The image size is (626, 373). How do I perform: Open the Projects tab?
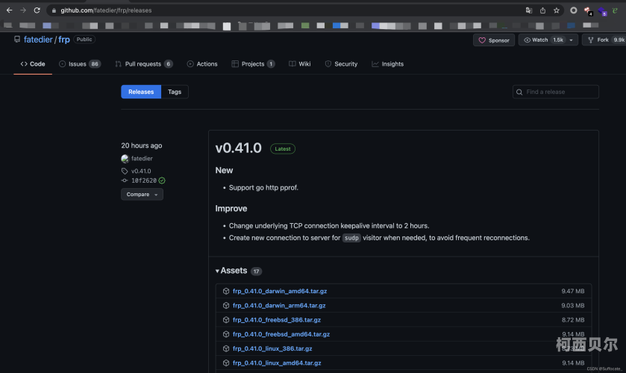pos(253,64)
